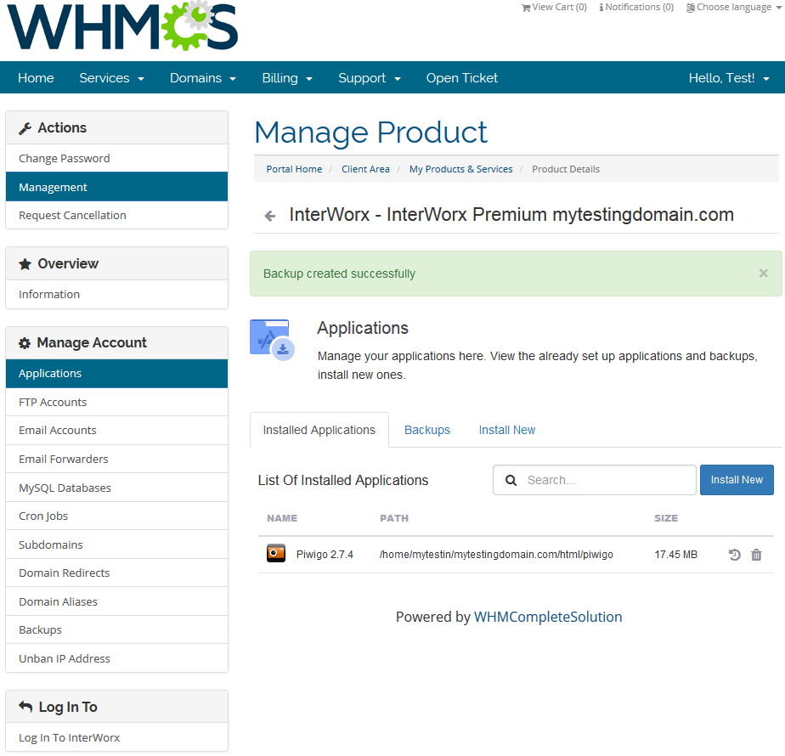Open MySQL Databases

point(116,488)
